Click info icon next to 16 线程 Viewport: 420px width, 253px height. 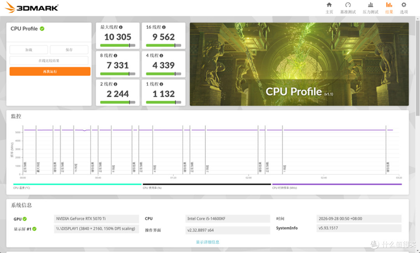point(164,27)
